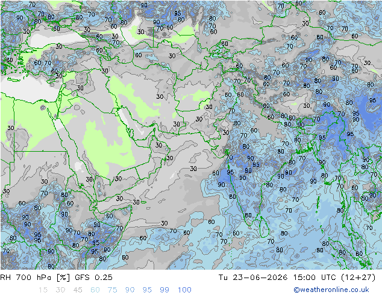Select the 45 value in the legend

point(78,290)
